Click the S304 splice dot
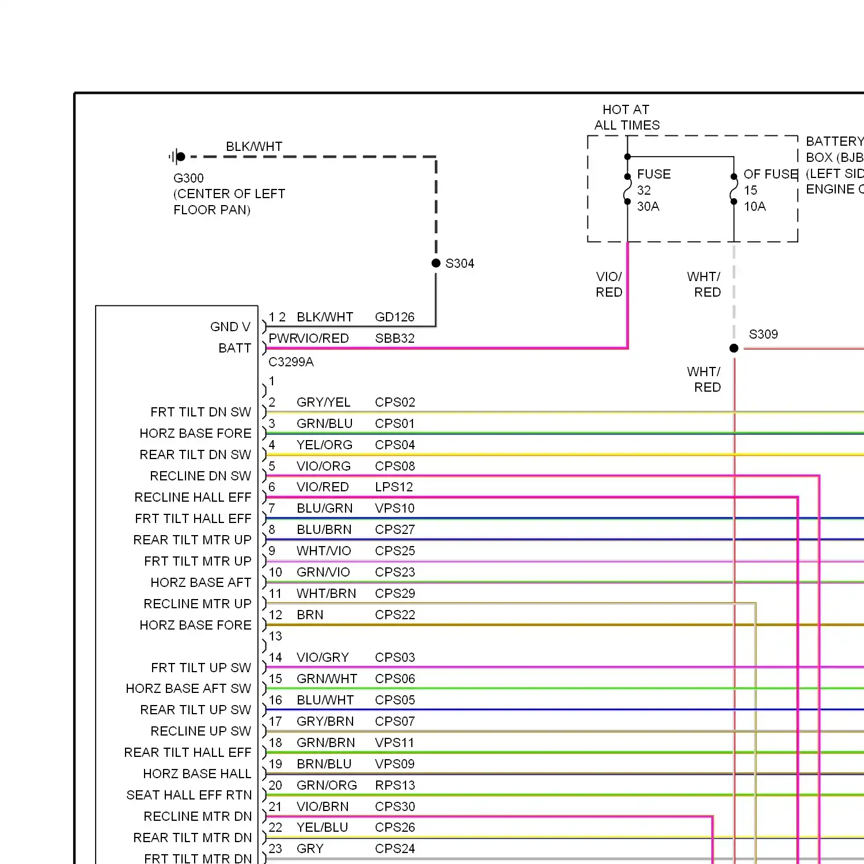 pyautogui.click(x=436, y=263)
